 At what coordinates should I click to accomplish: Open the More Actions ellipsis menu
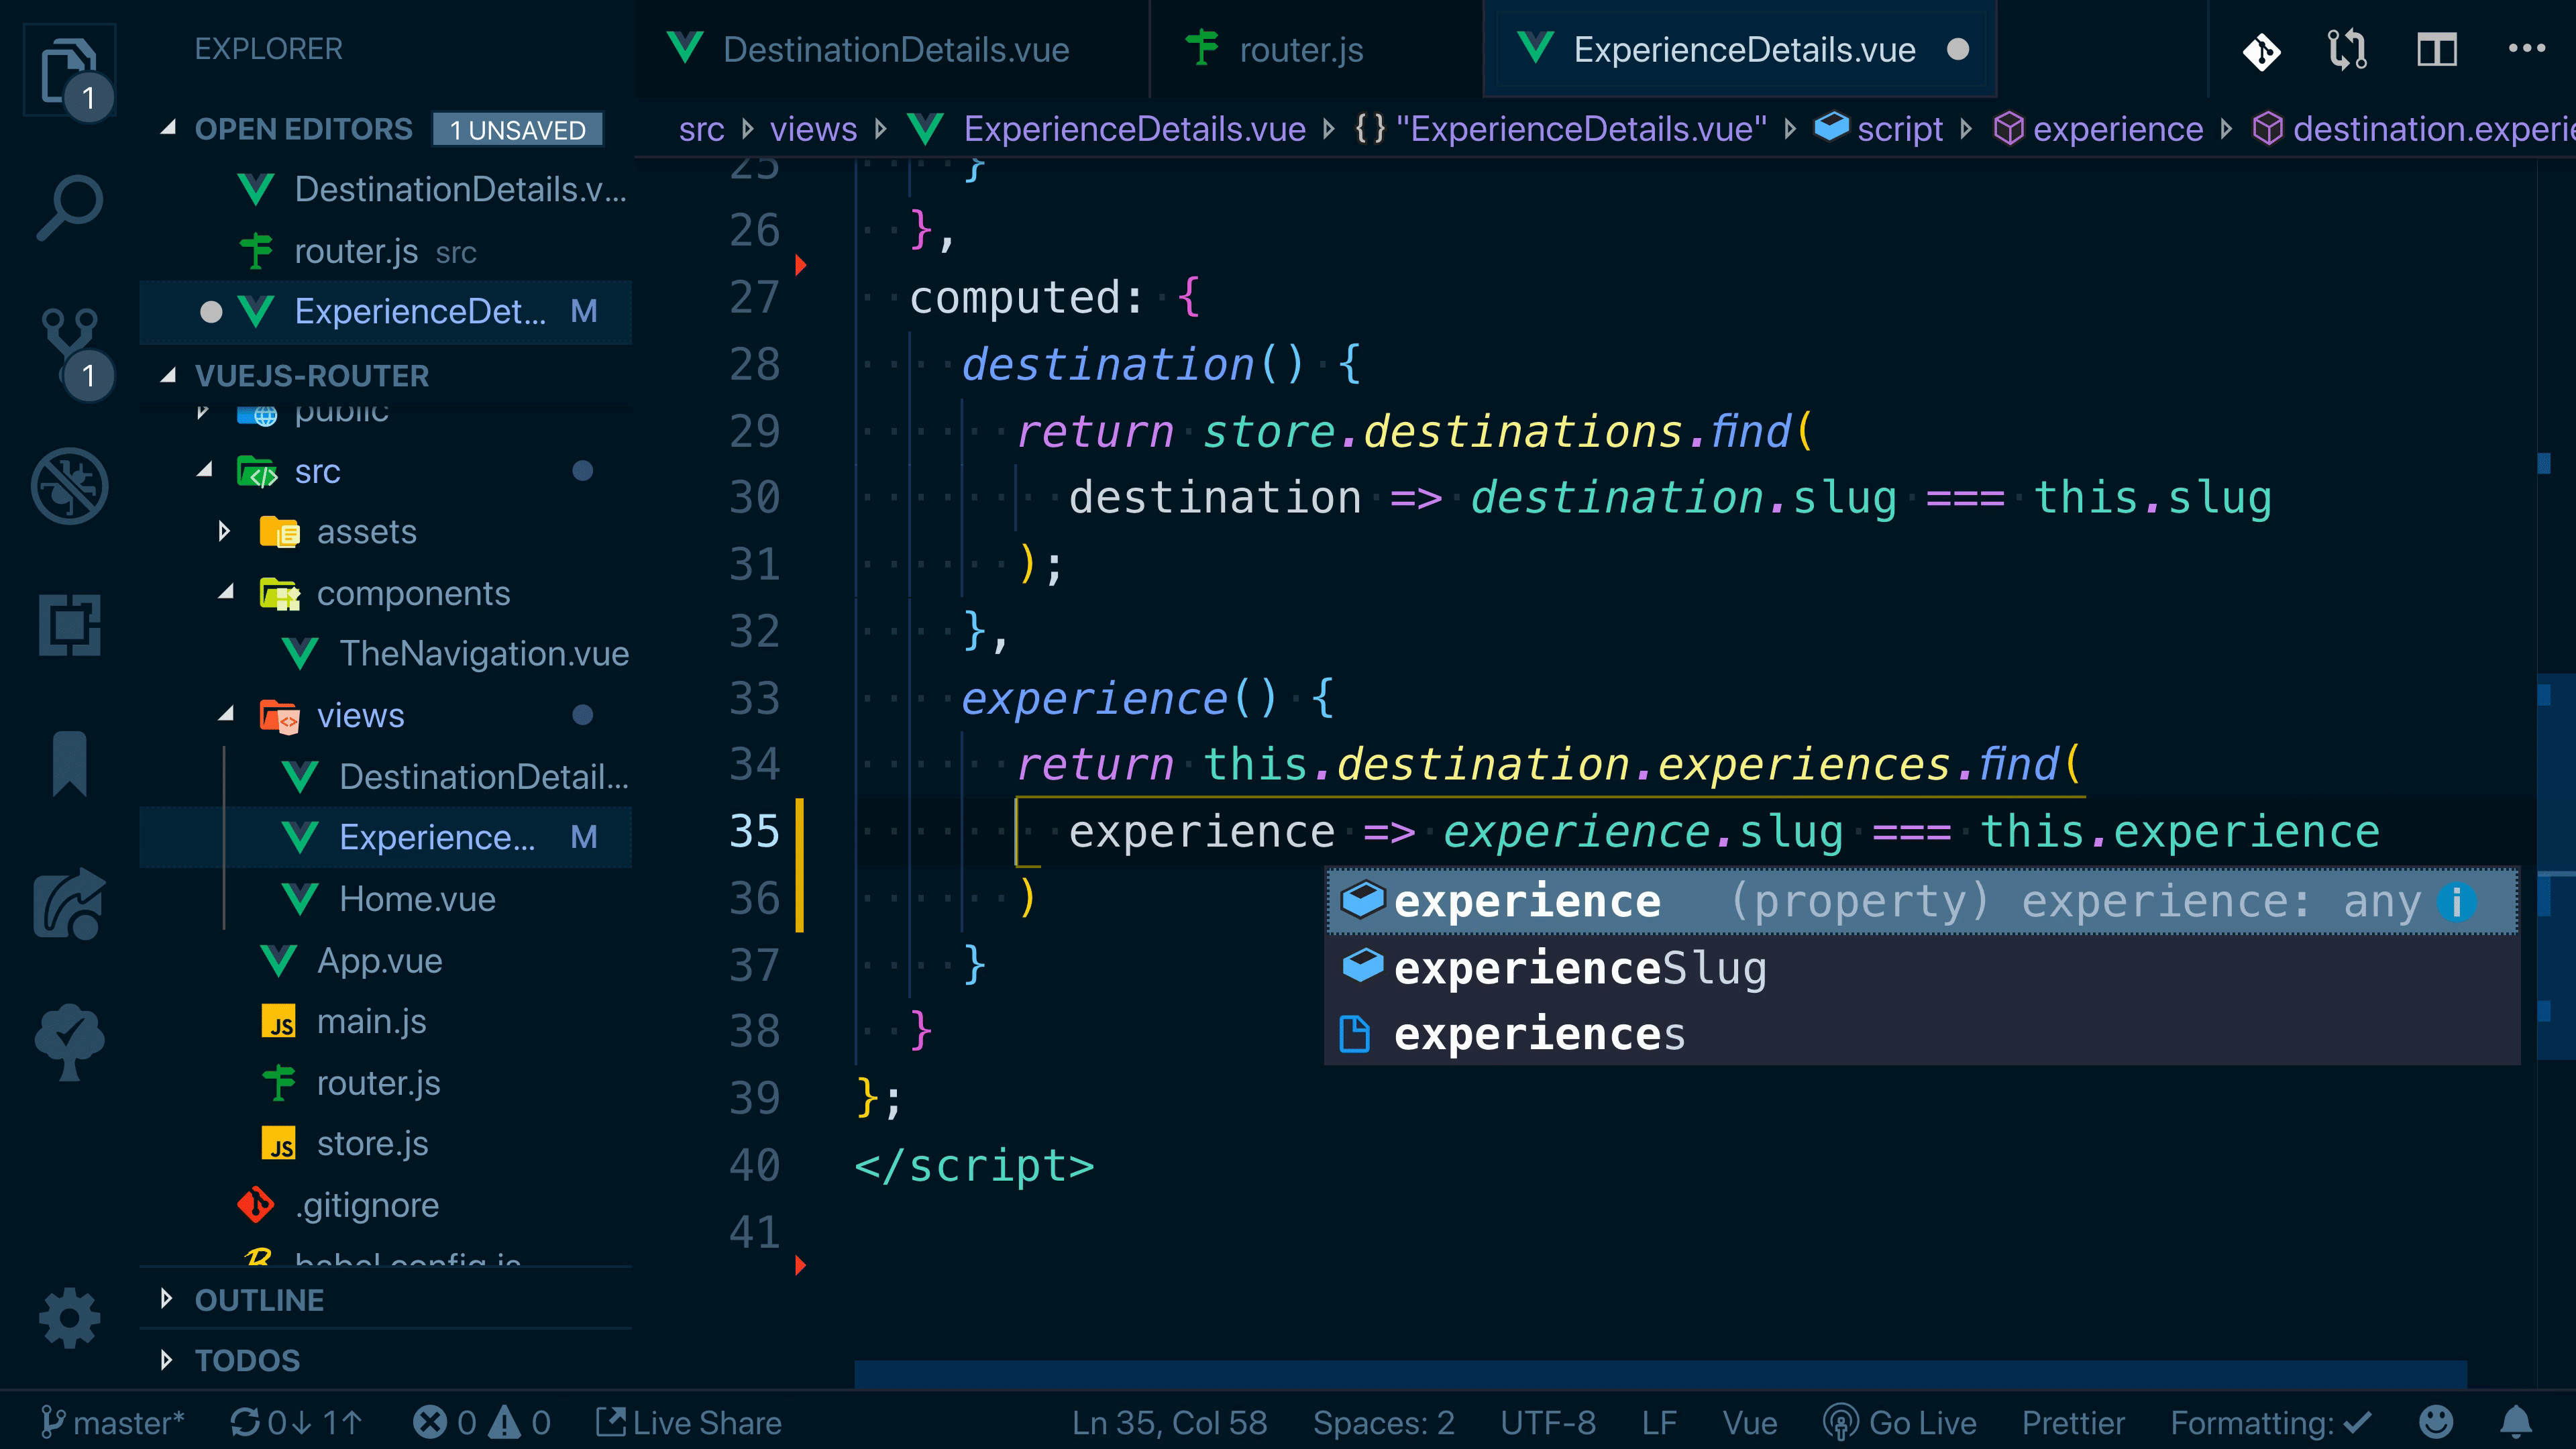2526,49
